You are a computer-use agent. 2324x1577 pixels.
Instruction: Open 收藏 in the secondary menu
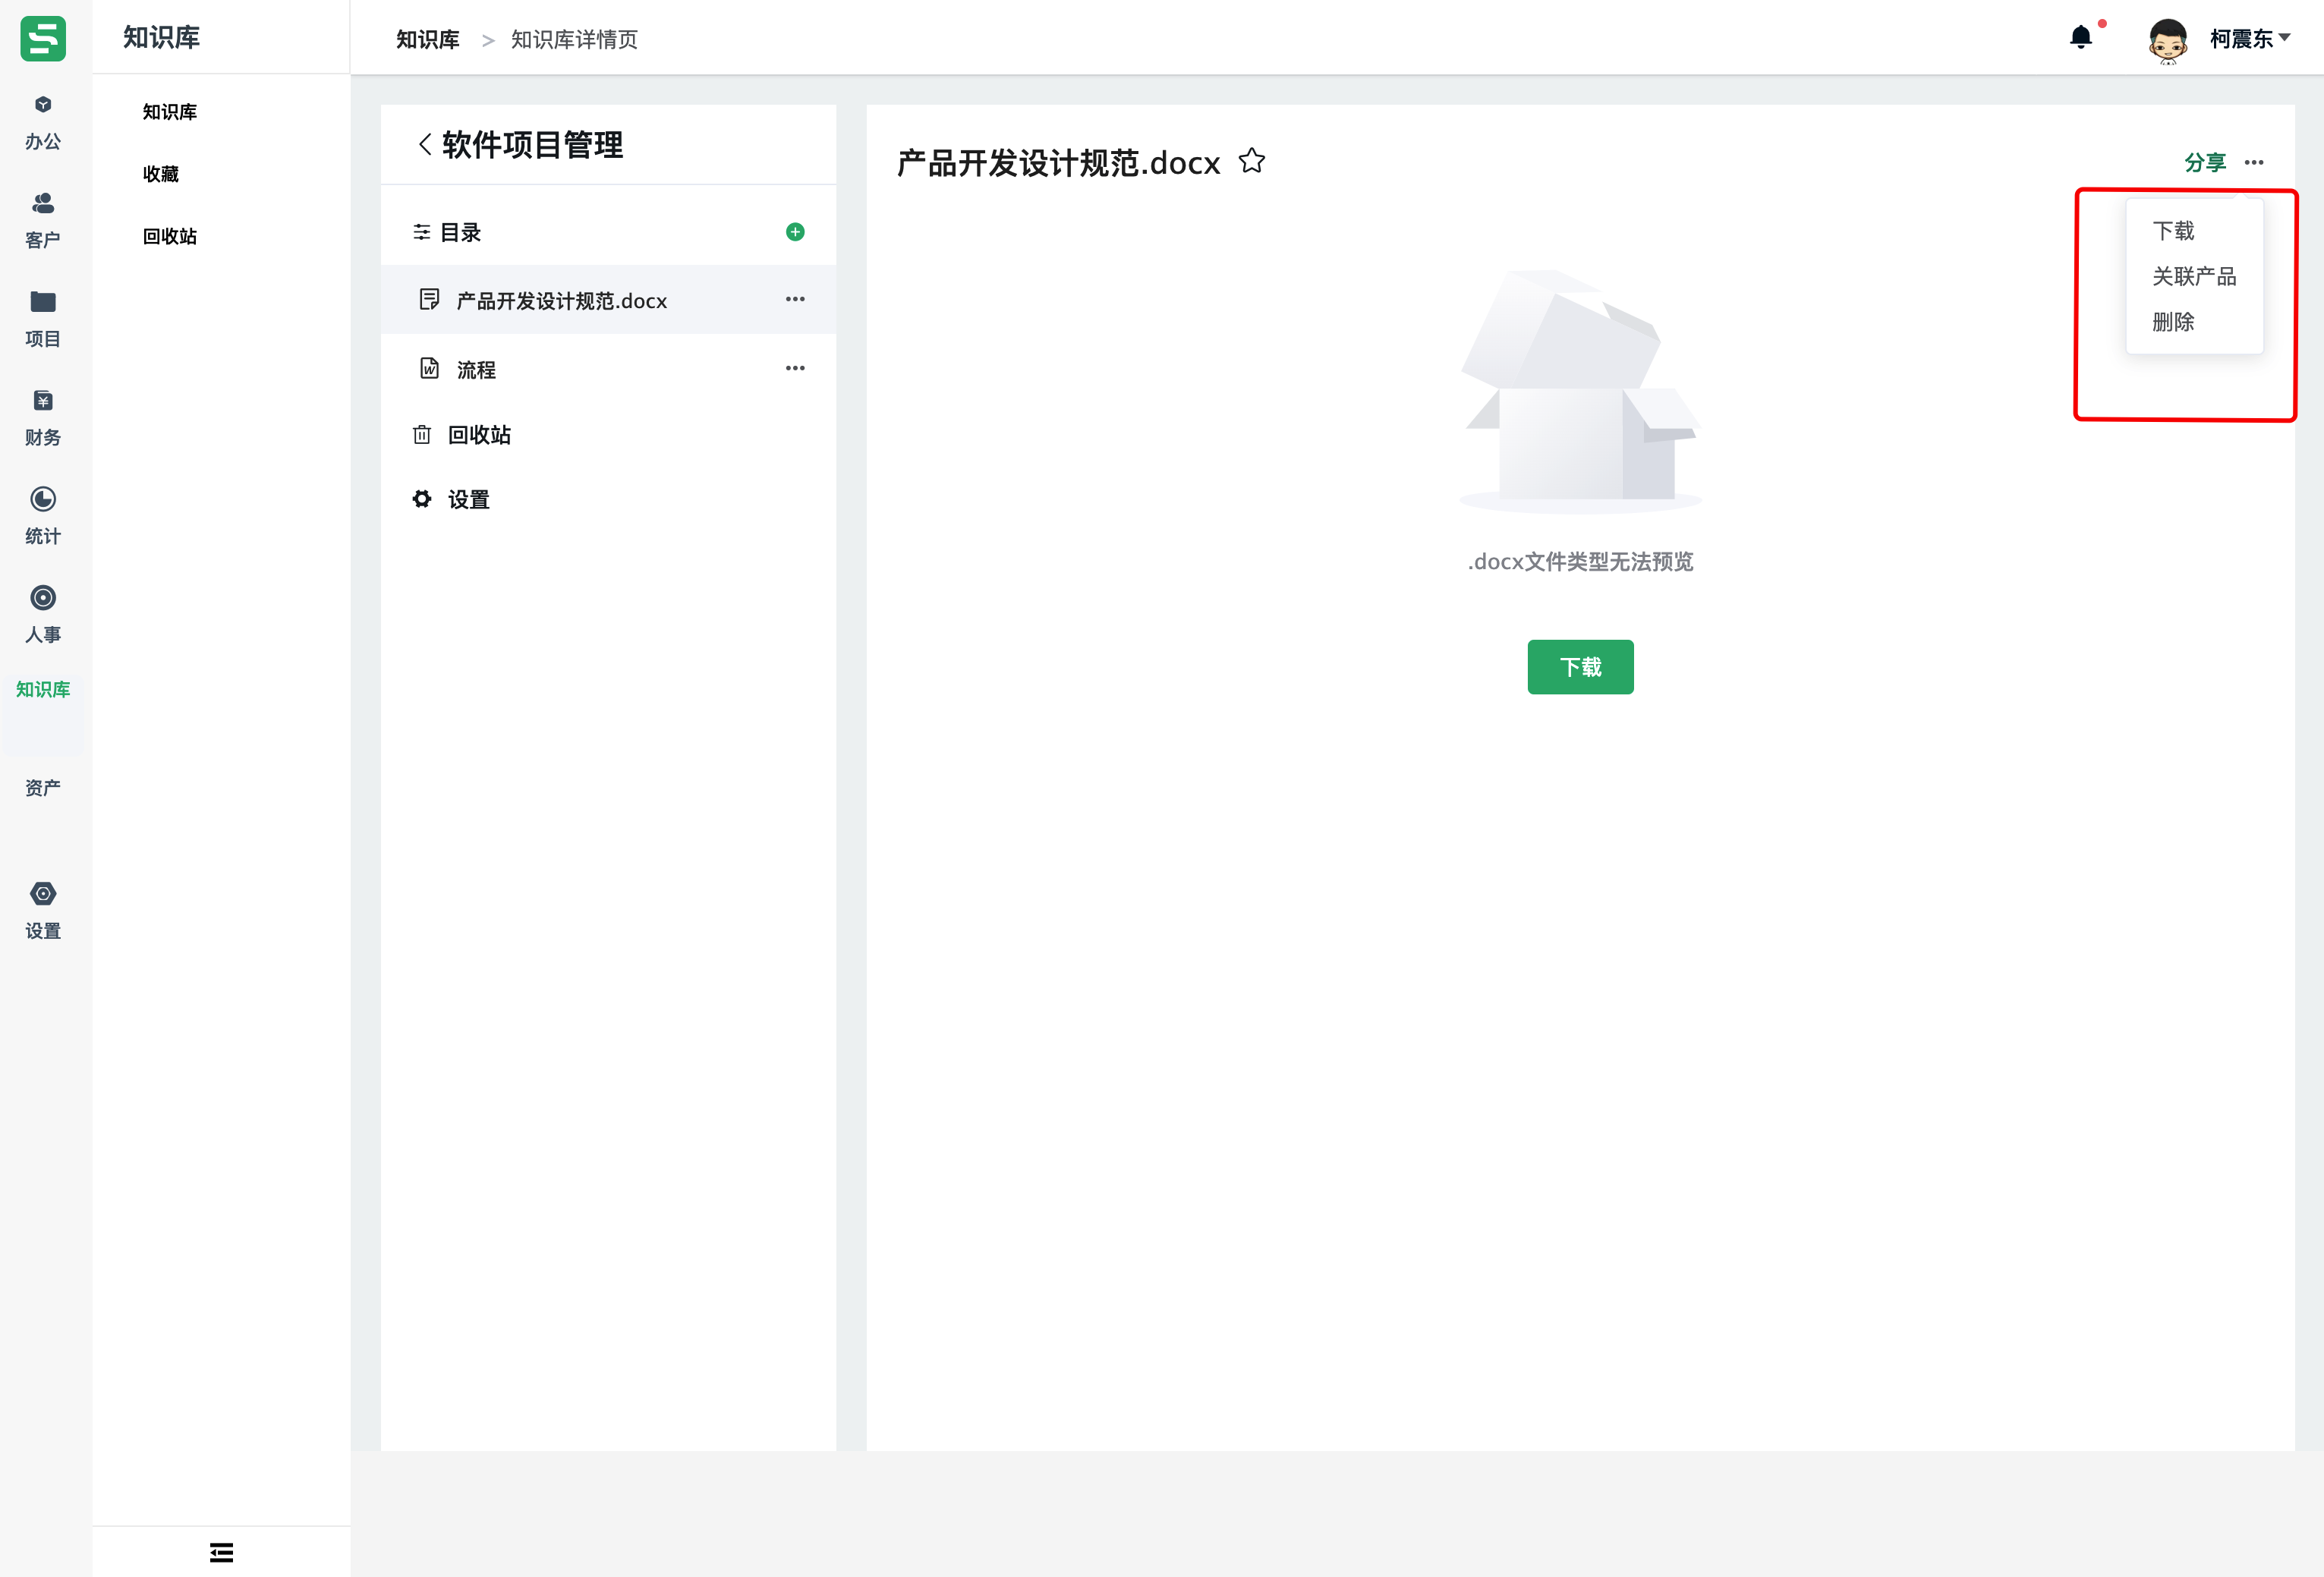pyautogui.click(x=160, y=174)
